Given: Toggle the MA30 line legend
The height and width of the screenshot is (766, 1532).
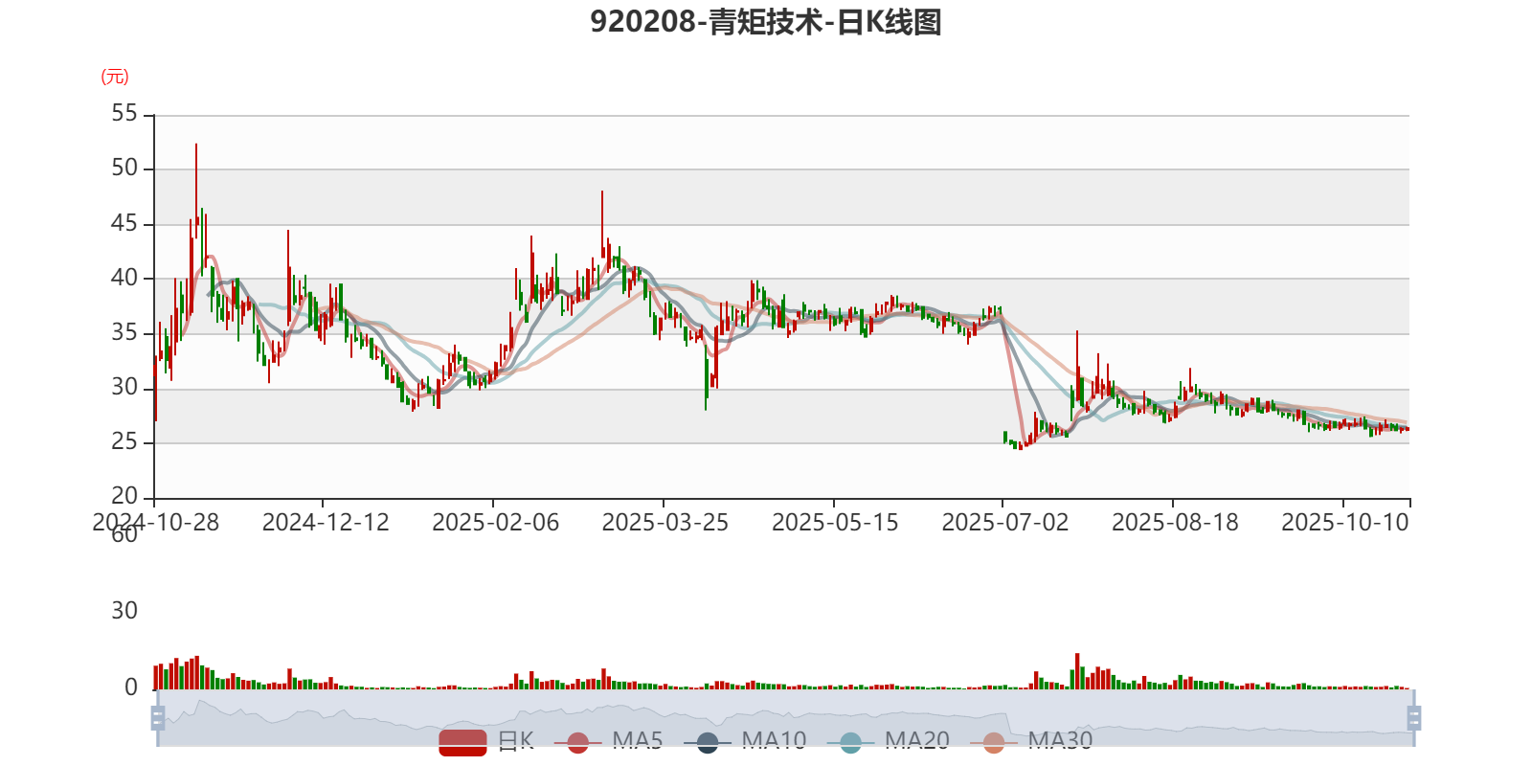Looking at the screenshot, I should tap(1031, 741).
